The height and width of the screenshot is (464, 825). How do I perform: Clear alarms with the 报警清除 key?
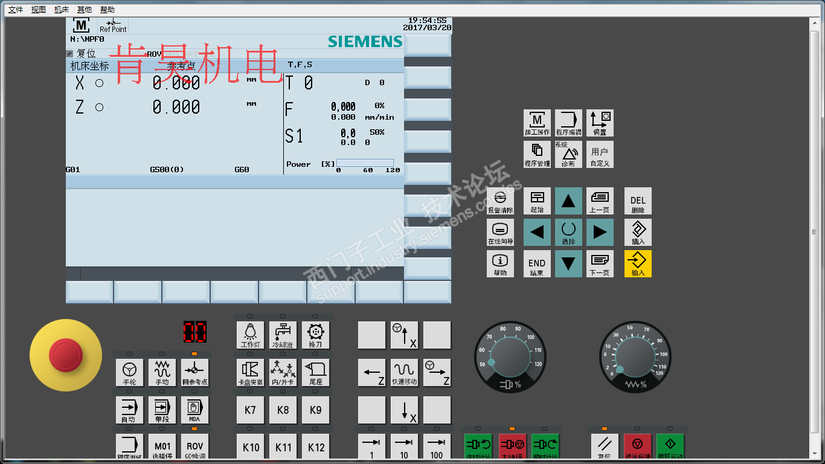pos(500,201)
